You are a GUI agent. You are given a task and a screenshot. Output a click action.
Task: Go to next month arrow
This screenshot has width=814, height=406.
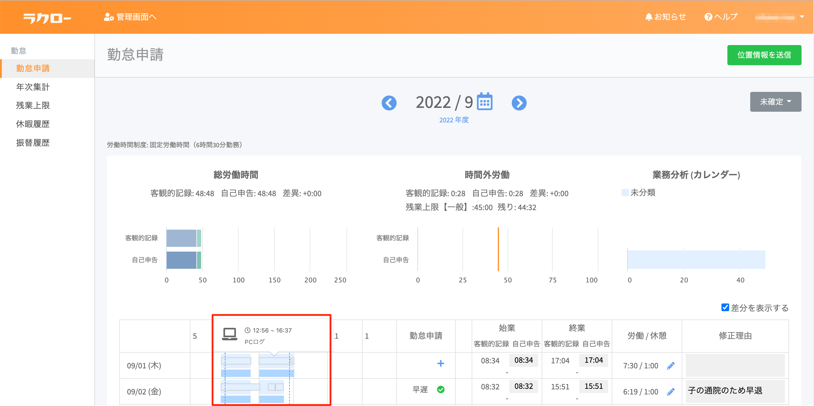[519, 103]
